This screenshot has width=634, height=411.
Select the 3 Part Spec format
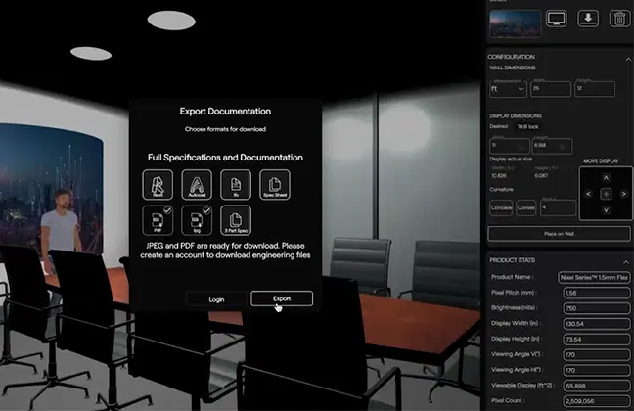click(x=236, y=220)
